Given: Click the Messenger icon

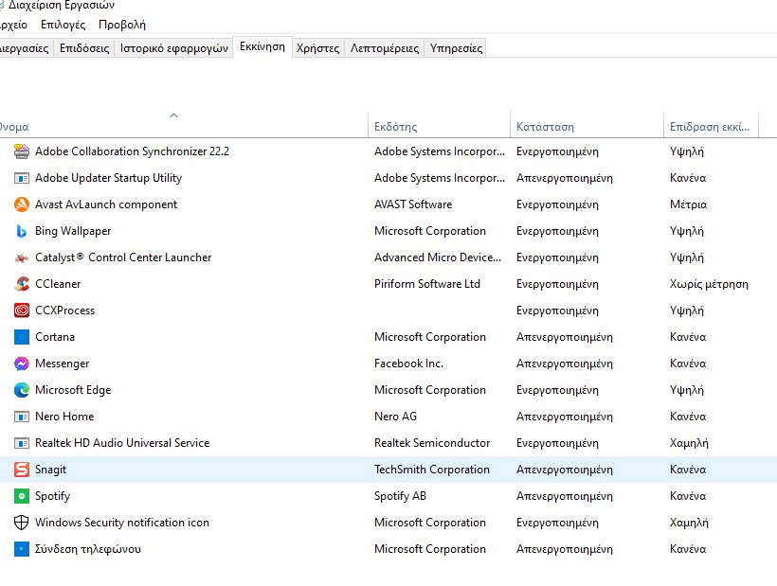Looking at the screenshot, I should pos(21,364).
